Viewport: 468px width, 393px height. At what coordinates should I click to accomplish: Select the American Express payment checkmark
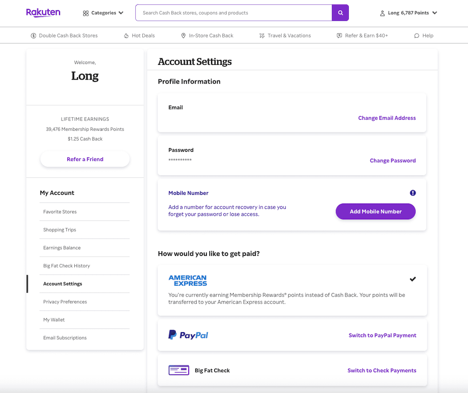point(413,279)
